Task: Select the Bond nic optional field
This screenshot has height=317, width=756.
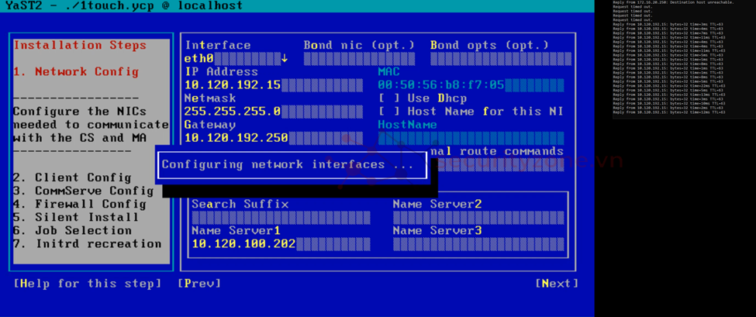Action: pyautogui.click(x=359, y=59)
